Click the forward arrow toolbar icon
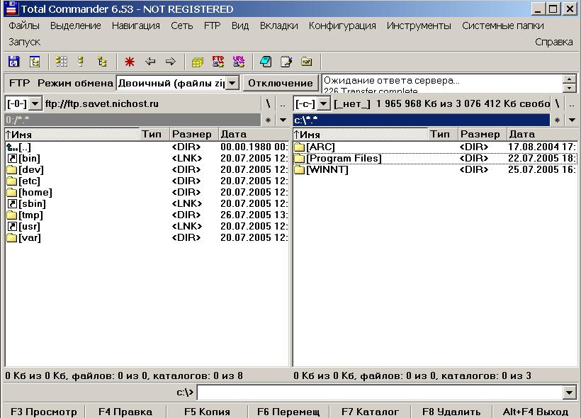The image size is (581, 418). point(170,62)
